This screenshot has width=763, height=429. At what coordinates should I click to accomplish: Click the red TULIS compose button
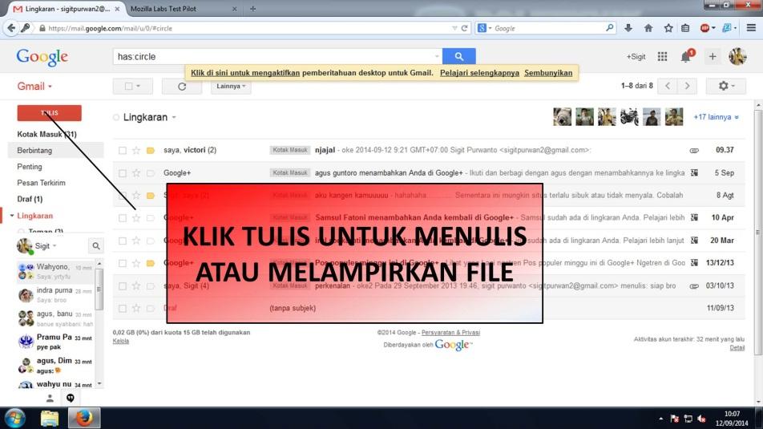[49, 113]
